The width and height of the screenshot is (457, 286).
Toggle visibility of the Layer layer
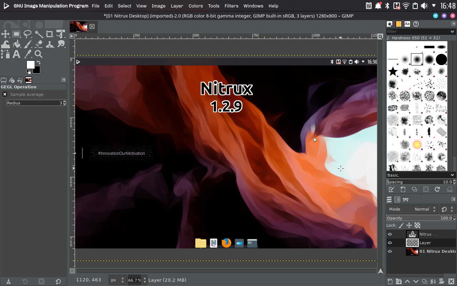click(390, 243)
